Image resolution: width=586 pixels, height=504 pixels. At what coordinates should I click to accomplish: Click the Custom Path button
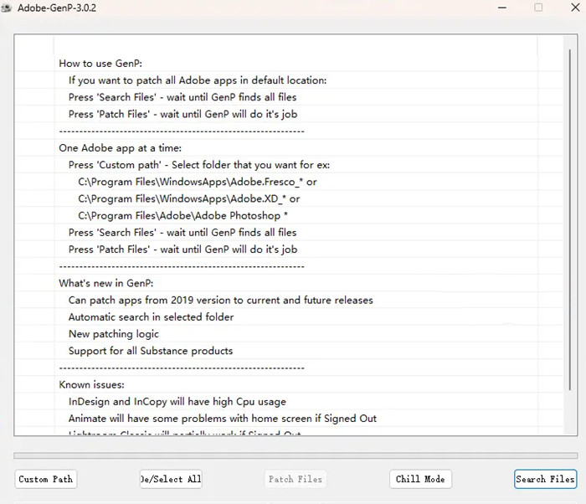pyautogui.click(x=45, y=479)
